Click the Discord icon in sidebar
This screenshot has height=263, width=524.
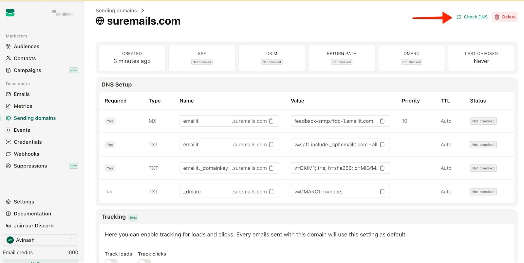point(9,226)
